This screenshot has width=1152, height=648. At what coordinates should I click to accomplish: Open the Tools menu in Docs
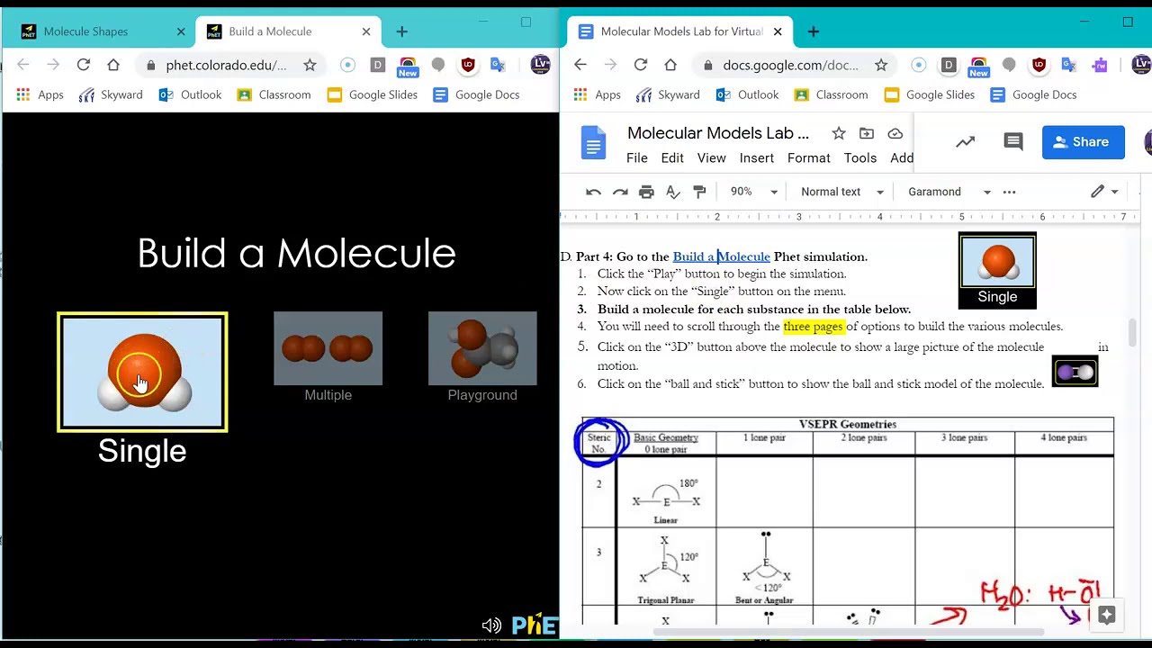(x=860, y=157)
